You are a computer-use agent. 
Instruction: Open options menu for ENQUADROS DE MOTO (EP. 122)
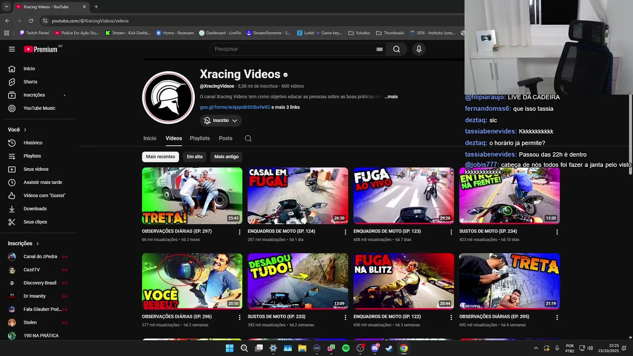point(451,317)
